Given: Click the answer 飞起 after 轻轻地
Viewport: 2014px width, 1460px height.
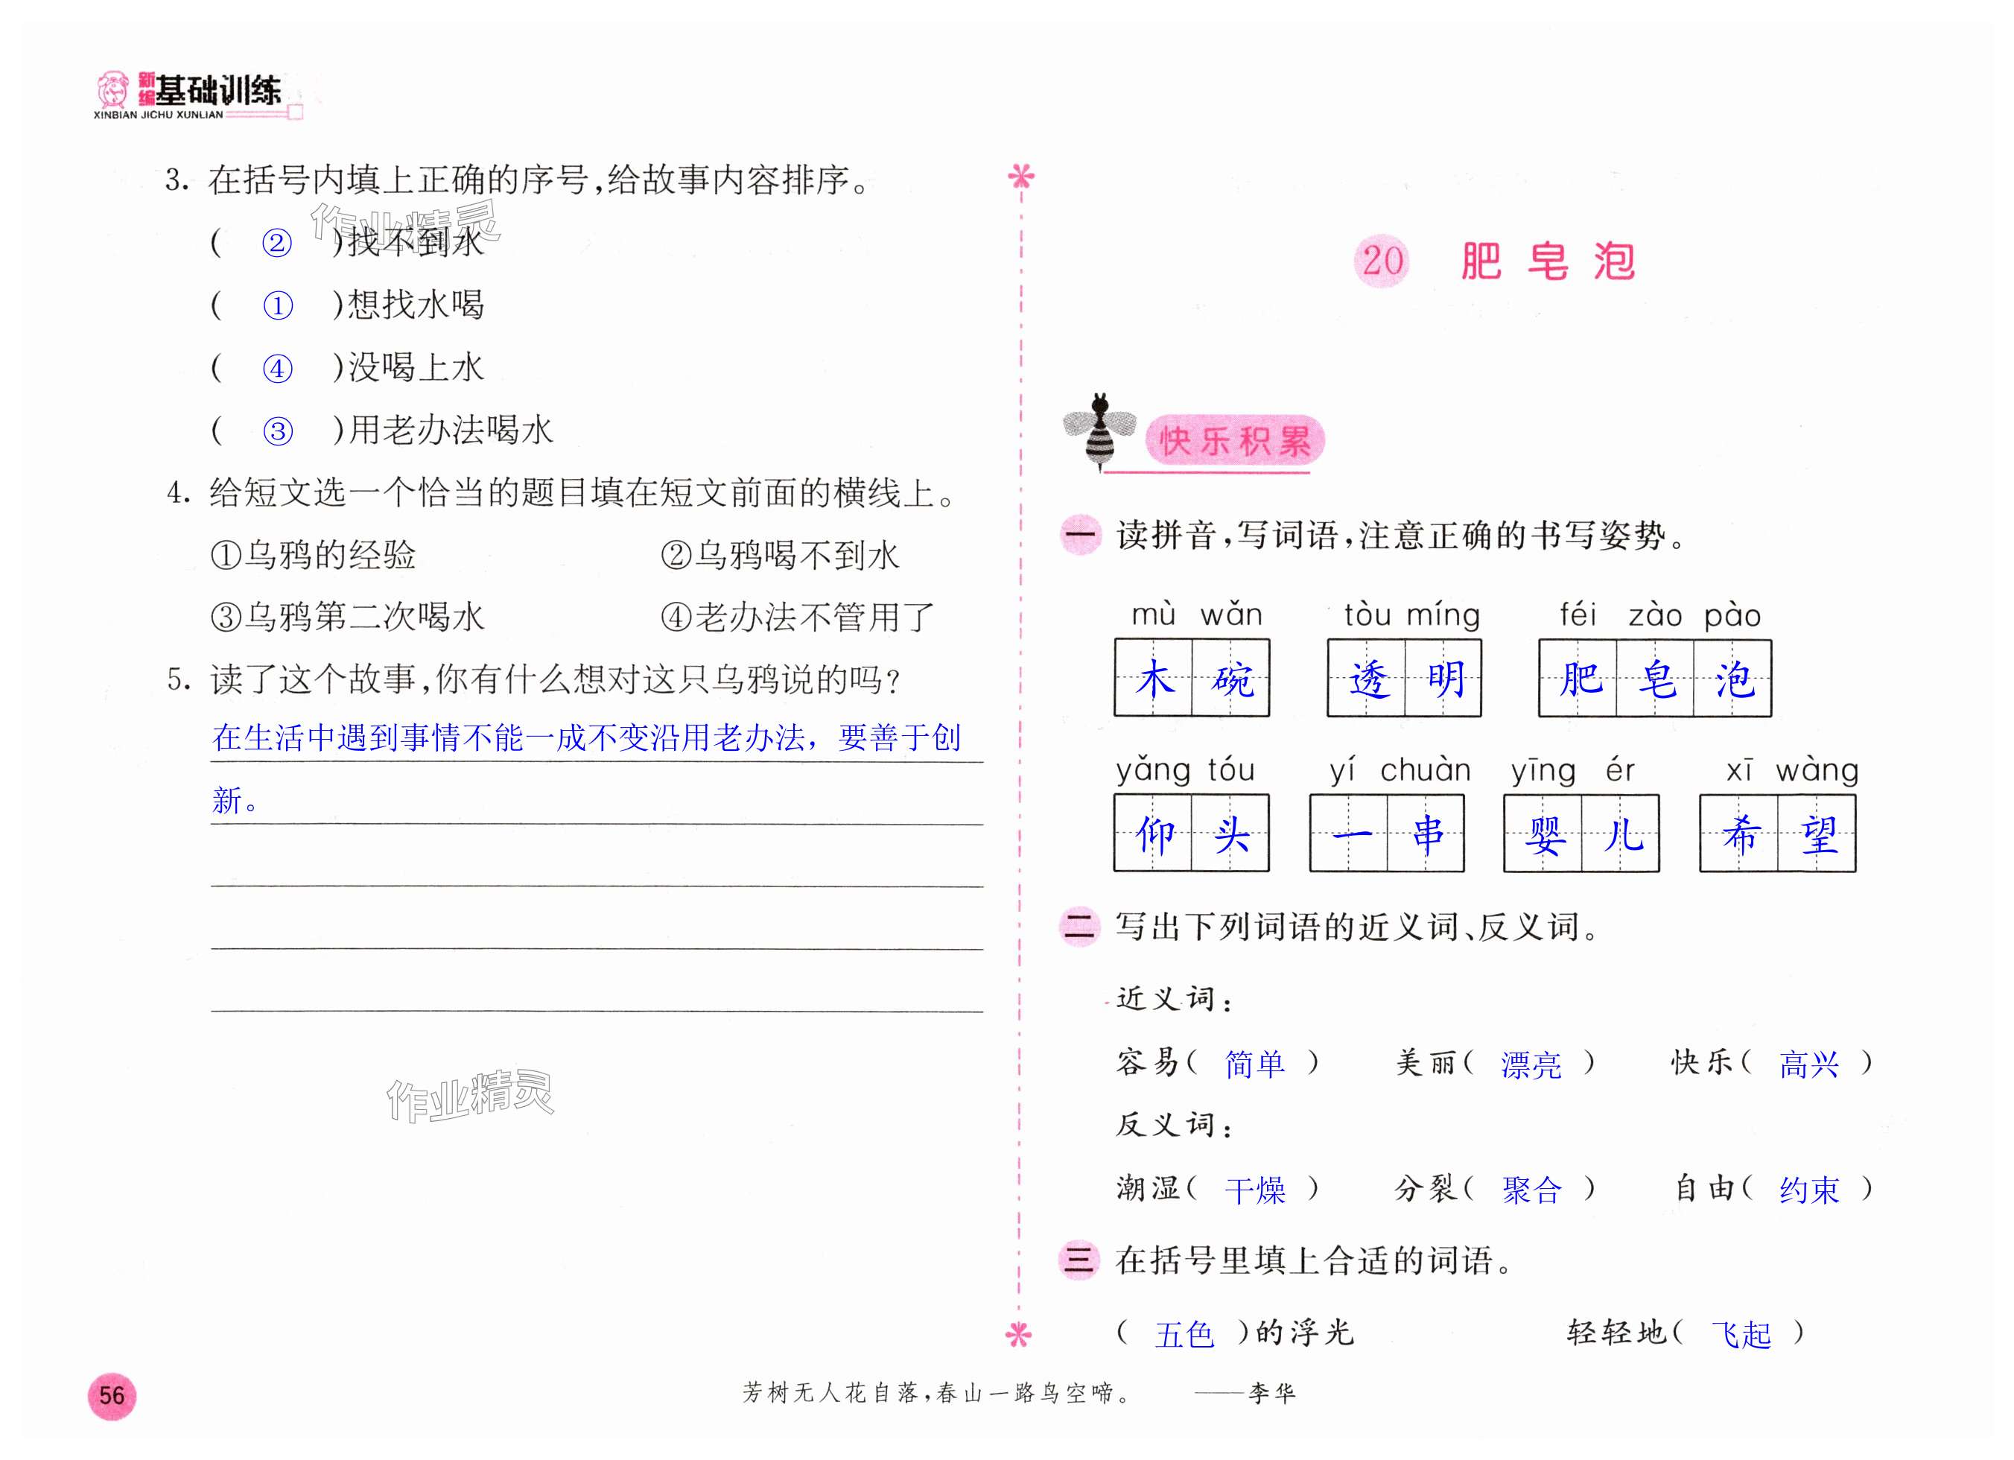Looking at the screenshot, I should point(1741,1334).
